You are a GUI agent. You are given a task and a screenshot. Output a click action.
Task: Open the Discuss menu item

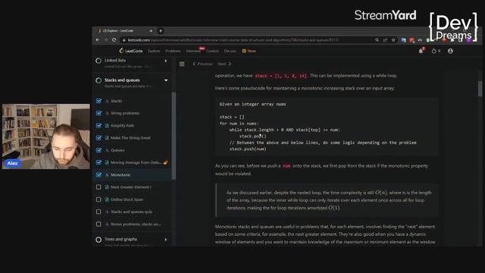coord(230,51)
